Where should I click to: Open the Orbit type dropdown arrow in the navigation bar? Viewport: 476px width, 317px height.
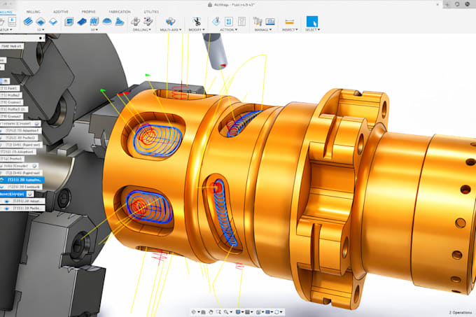click(199, 312)
